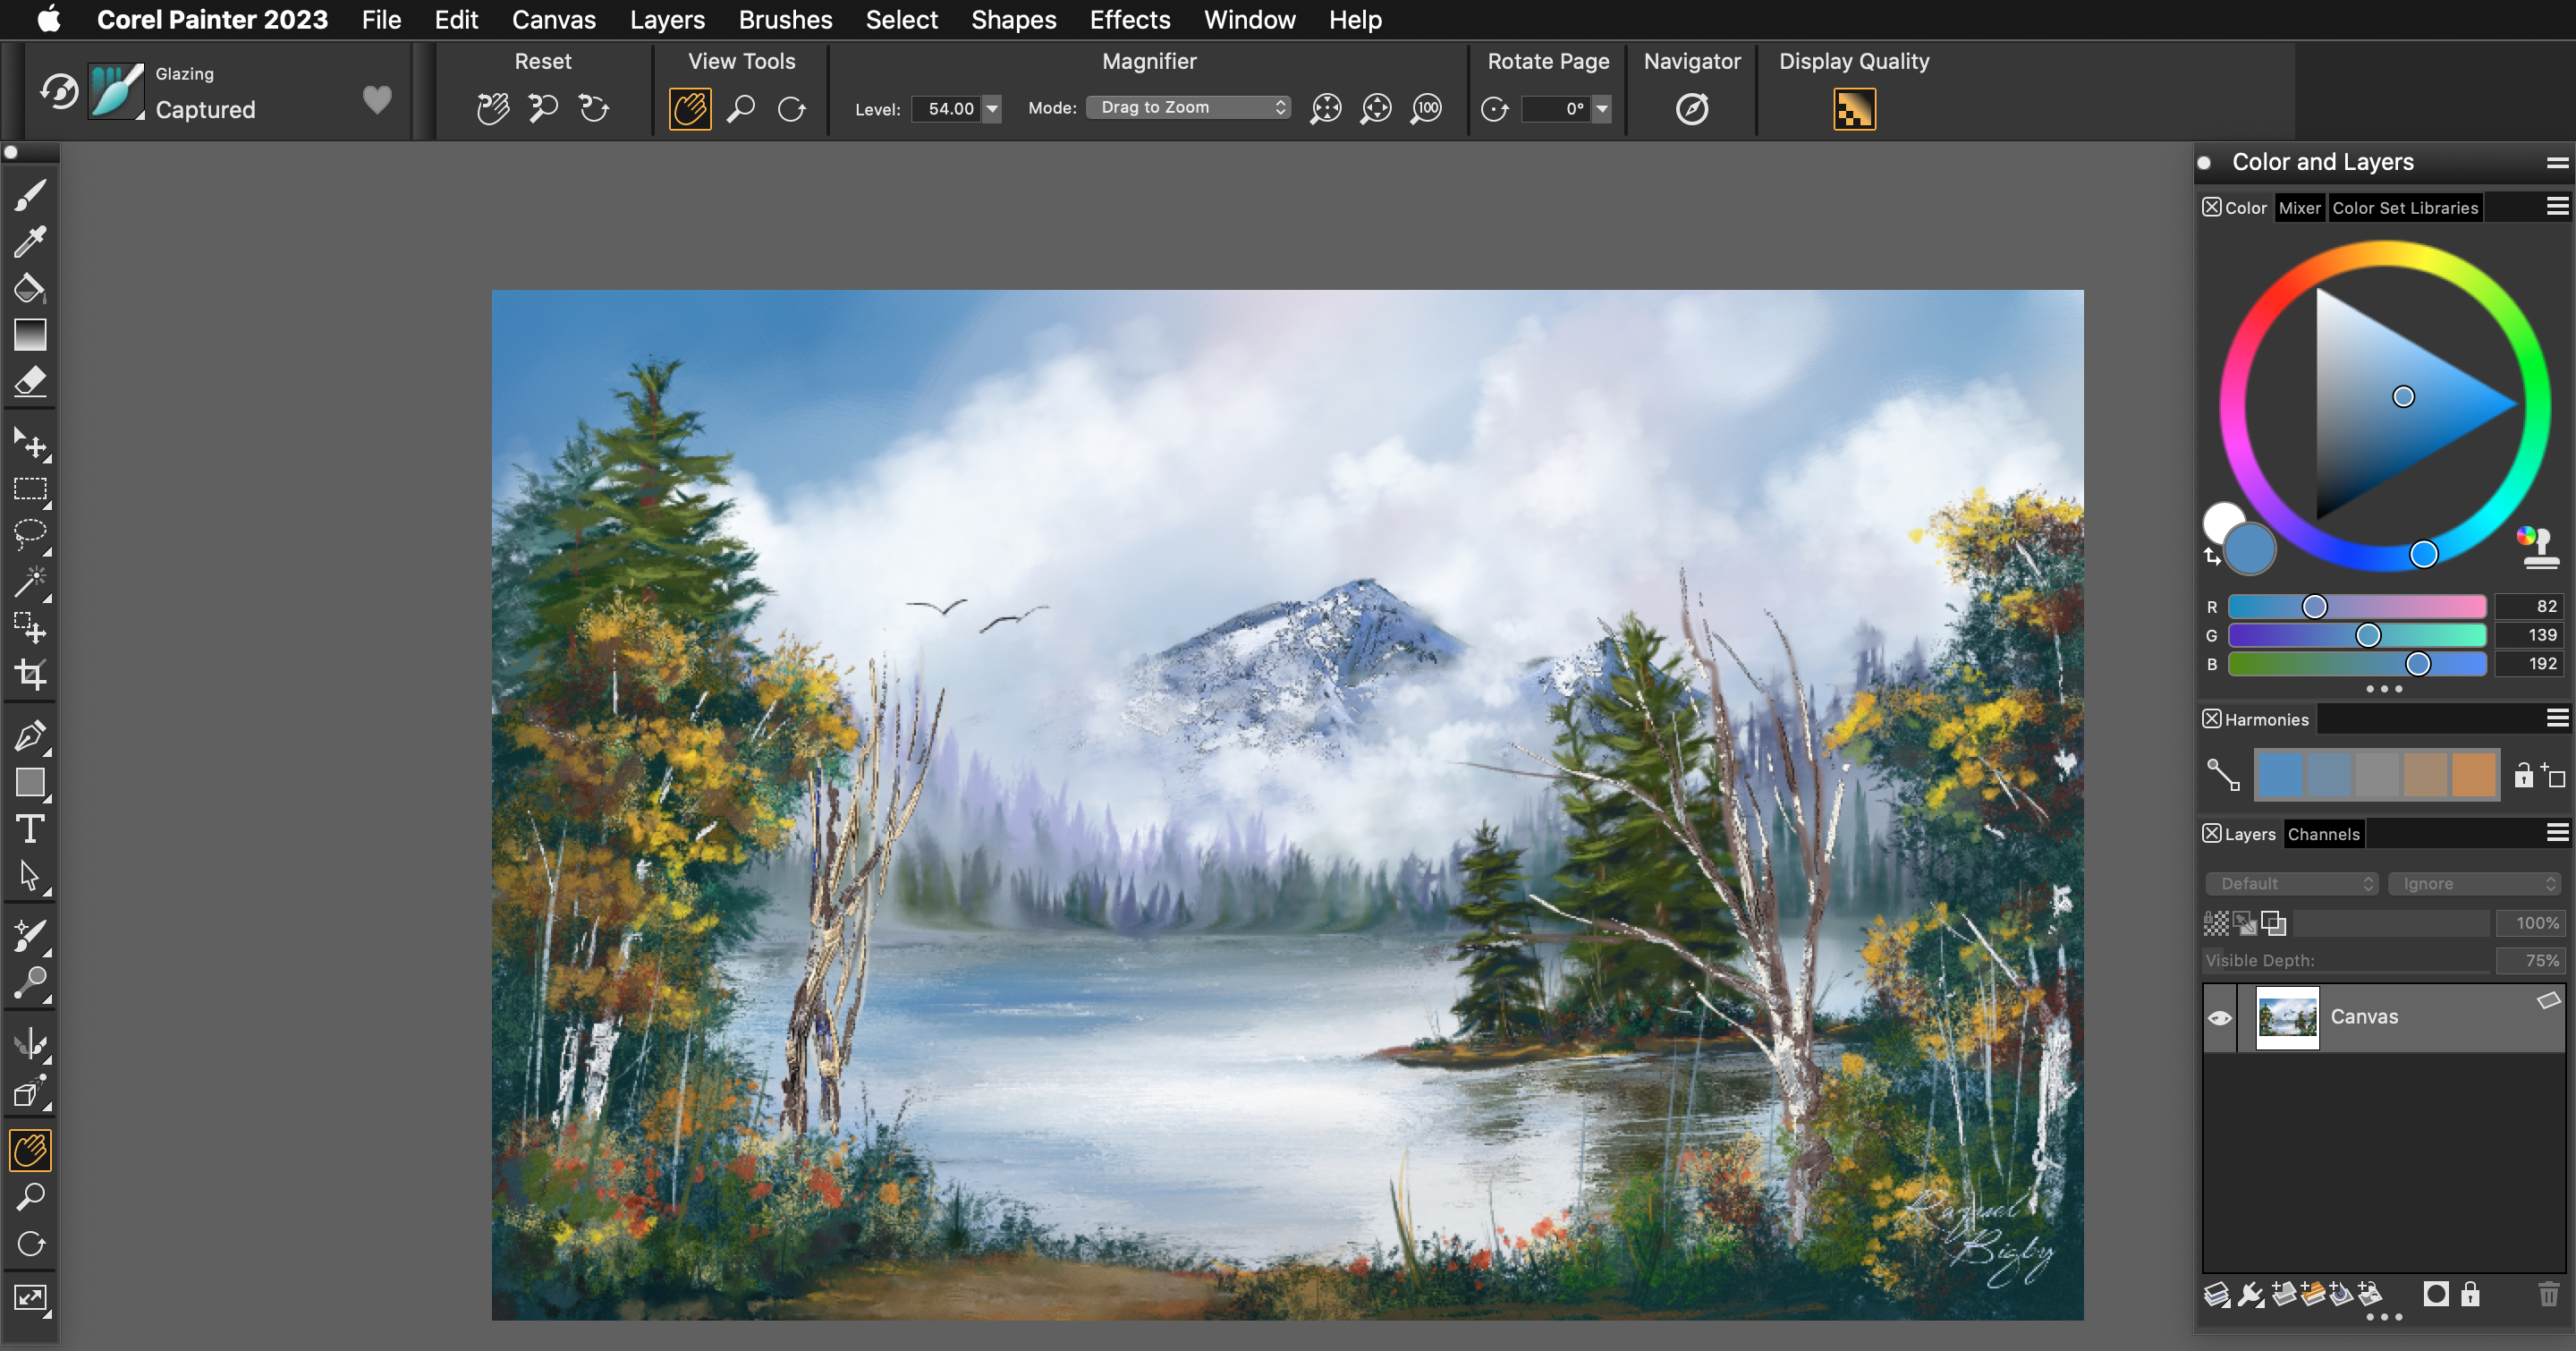Image resolution: width=2576 pixels, height=1351 pixels.
Task: Hide the Canvas layer with eye icon
Action: click(2219, 1018)
